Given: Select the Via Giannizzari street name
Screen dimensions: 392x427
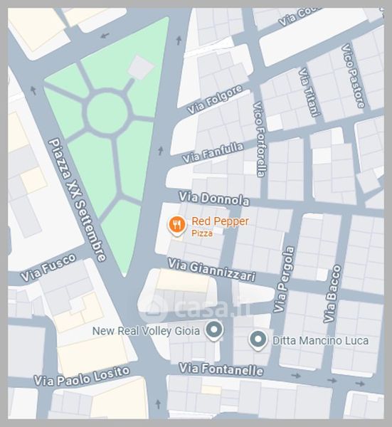Looking at the screenshot, I should coord(211,270).
